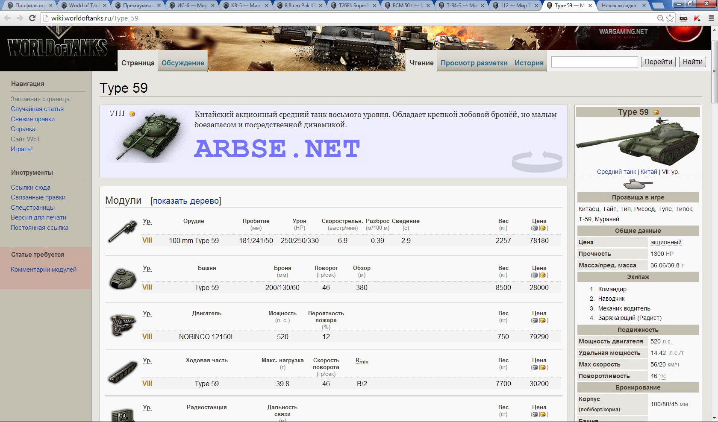718x422 pixels.
Task: Click the browser forward arrow
Action: (20, 18)
